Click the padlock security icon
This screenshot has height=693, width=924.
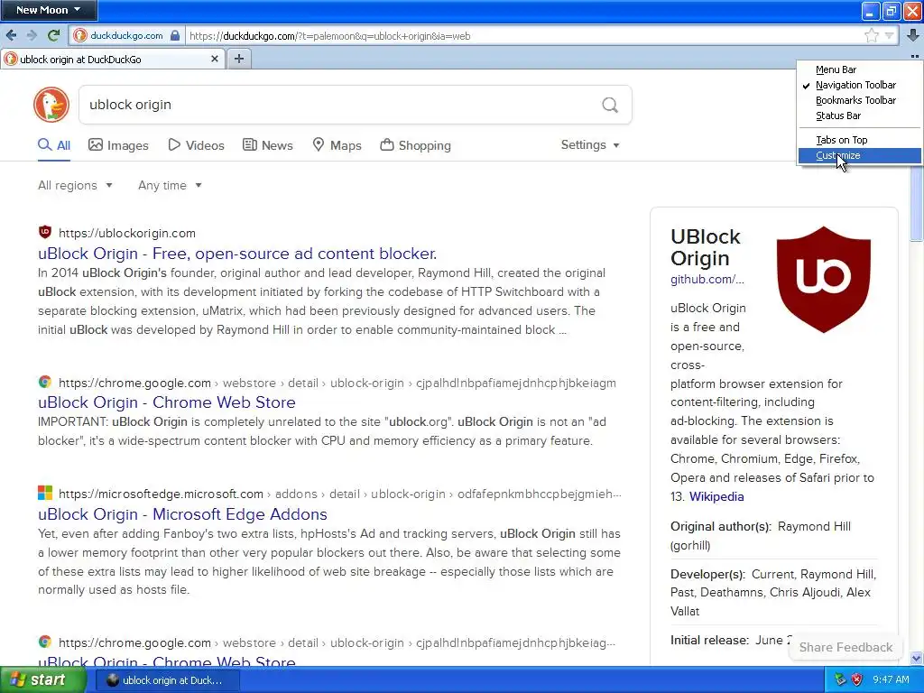[175, 35]
